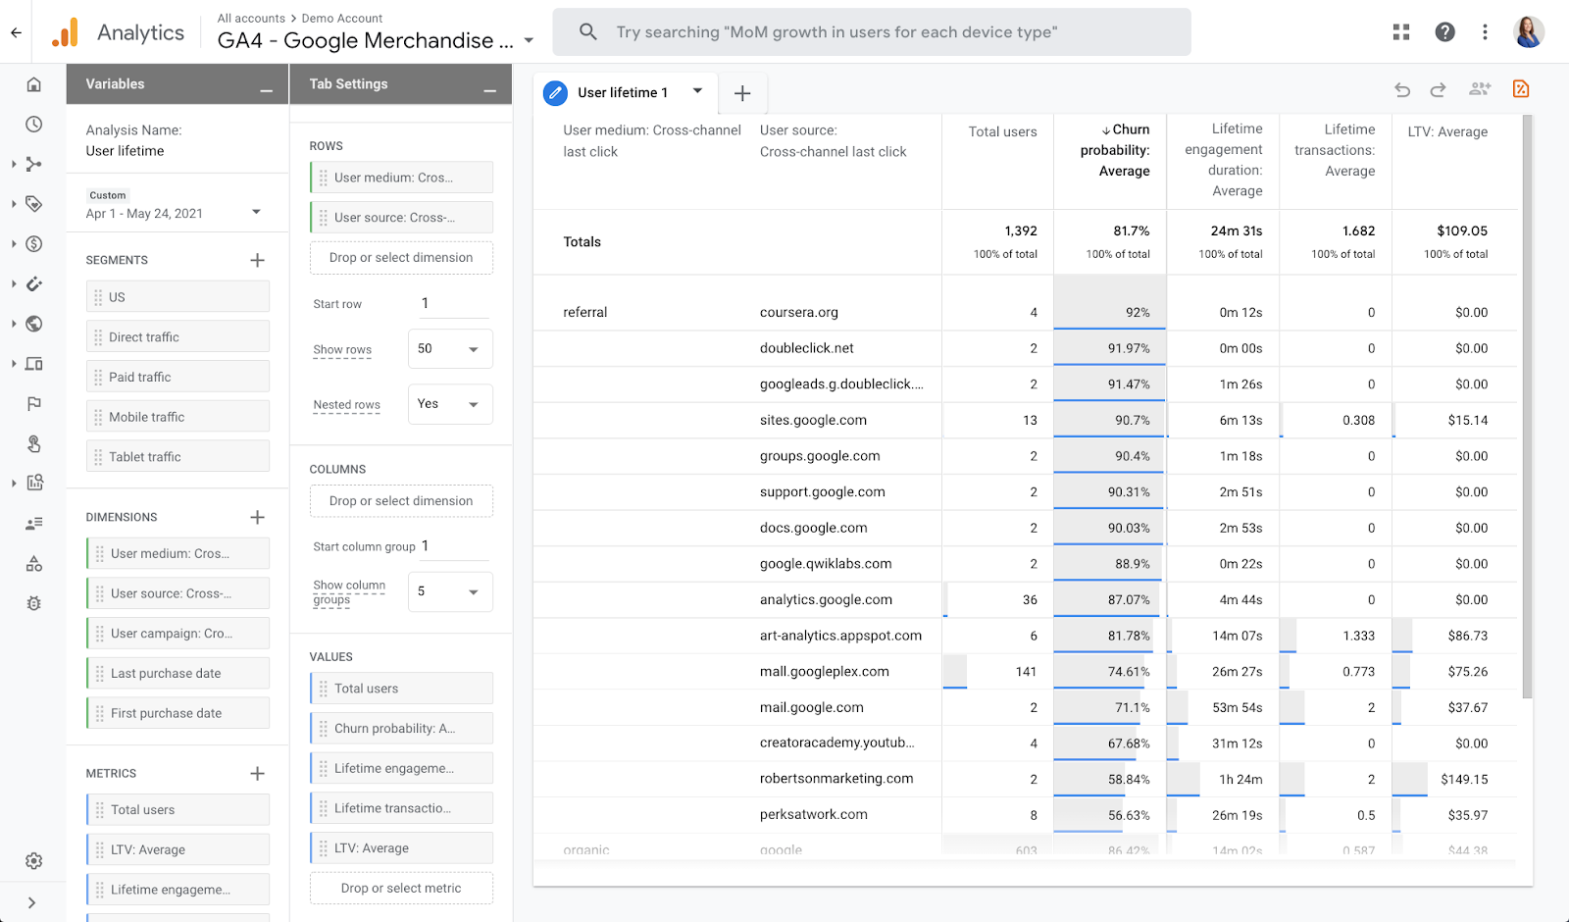Click the referral medium cell

pyautogui.click(x=584, y=312)
